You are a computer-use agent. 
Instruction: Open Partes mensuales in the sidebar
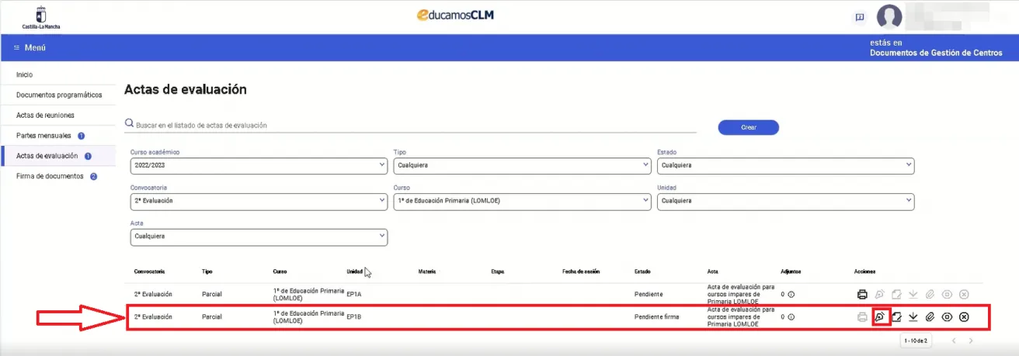pyautogui.click(x=43, y=136)
